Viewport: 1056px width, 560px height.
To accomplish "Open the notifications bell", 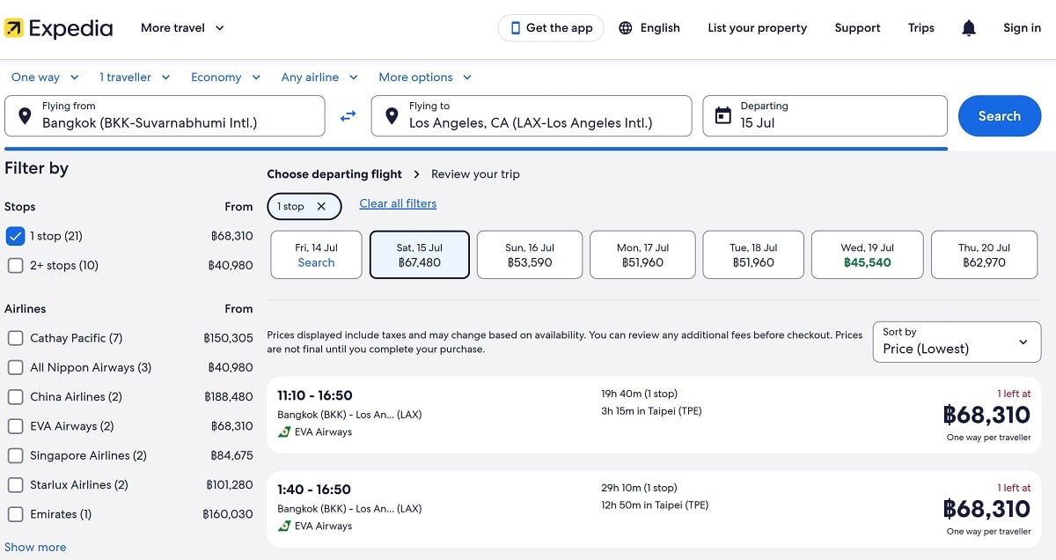I will coord(969,28).
